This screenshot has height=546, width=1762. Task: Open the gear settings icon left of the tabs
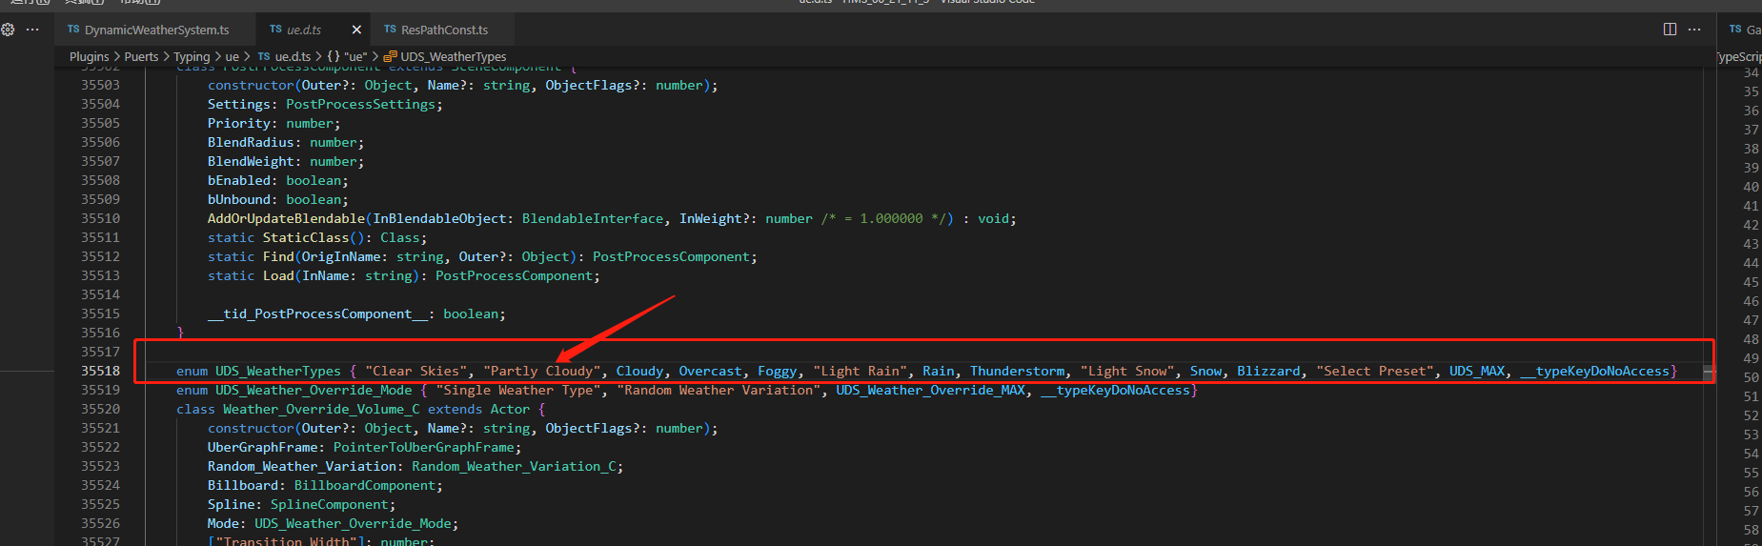click(x=8, y=30)
